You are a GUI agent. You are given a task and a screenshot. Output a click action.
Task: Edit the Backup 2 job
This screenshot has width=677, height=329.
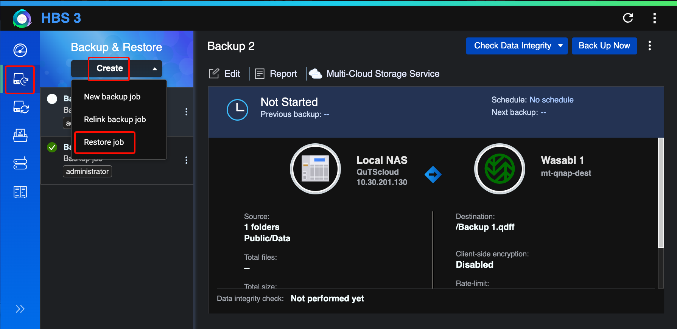[x=225, y=74]
